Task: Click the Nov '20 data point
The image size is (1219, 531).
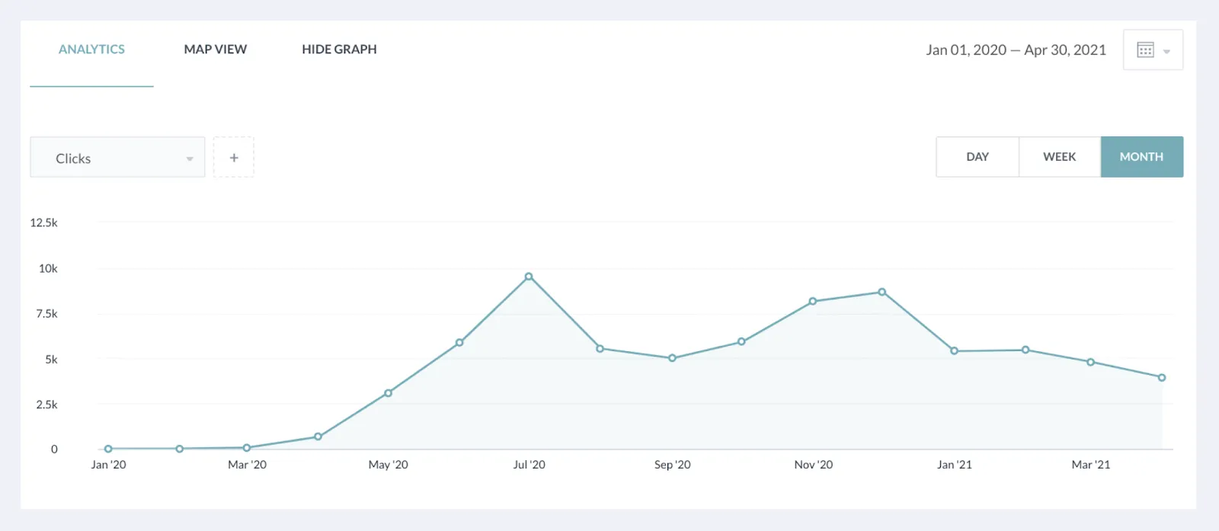Action: pyautogui.click(x=813, y=301)
